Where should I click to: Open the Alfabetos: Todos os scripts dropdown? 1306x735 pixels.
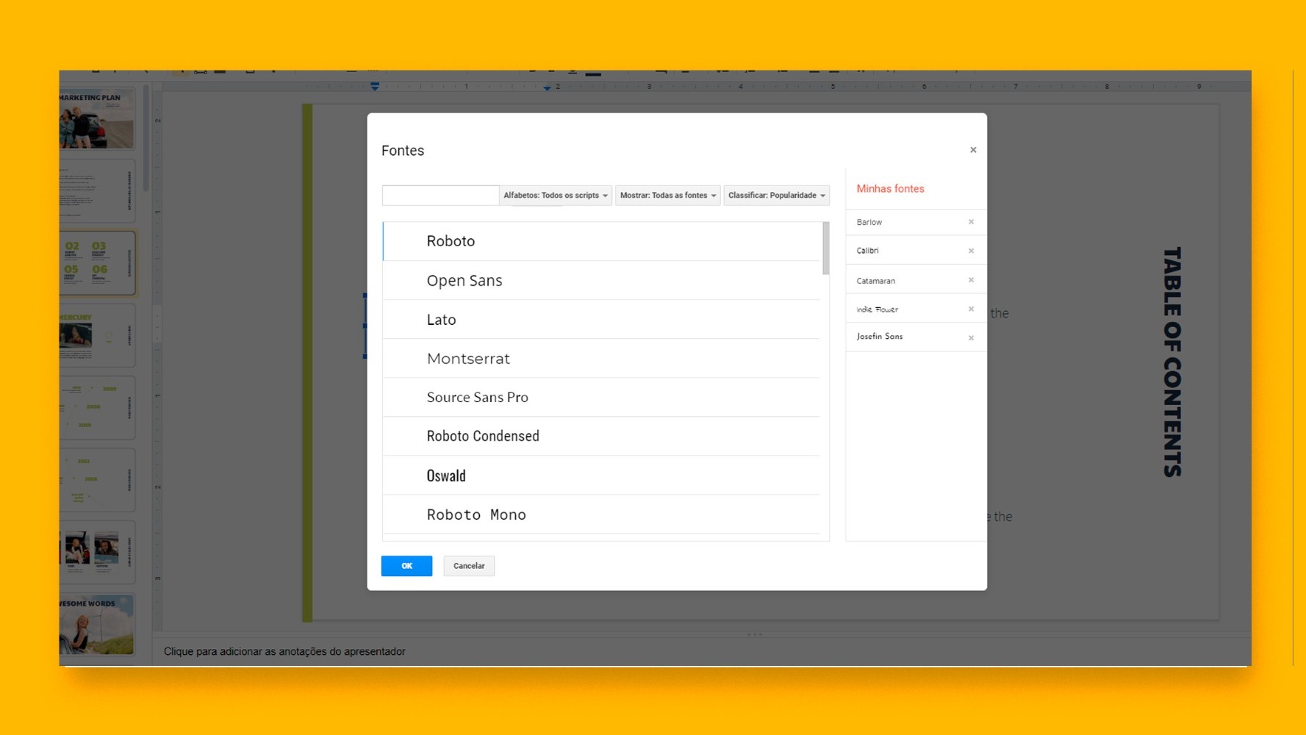(556, 196)
